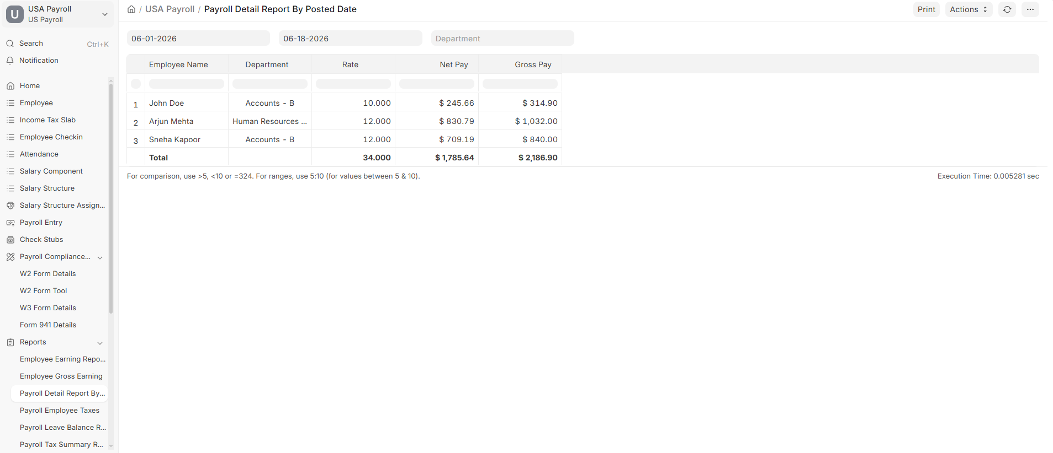Click the Employee list icon
Viewport: 1053px width, 453px height.
[10, 103]
